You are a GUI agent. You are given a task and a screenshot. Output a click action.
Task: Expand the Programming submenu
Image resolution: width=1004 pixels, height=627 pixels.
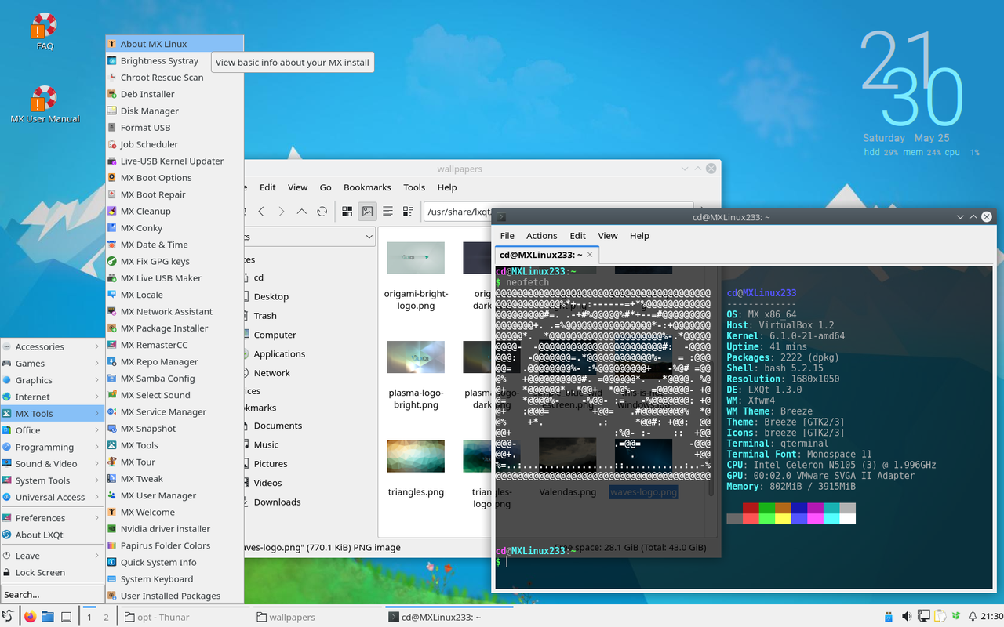pos(52,447)
